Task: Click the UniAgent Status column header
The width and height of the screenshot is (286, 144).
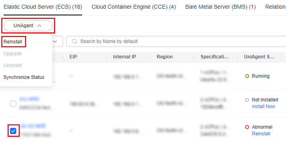Action: coord(259,57)
